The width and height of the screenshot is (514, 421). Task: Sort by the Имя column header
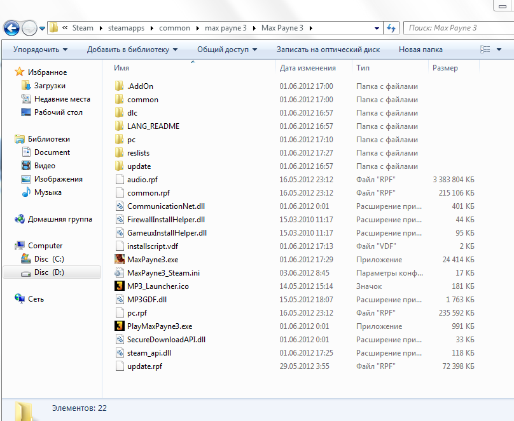coord(122,68)
